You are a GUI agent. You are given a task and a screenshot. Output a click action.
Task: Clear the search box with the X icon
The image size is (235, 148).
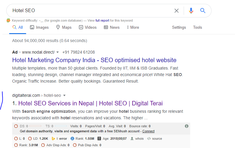177,11
